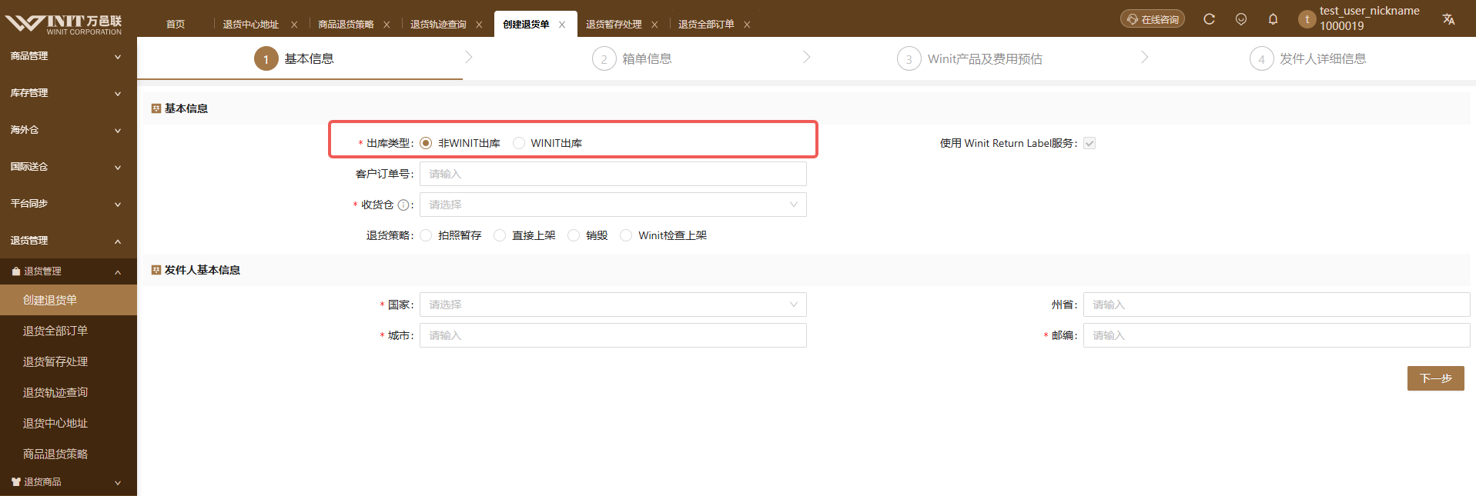Close the 退货中心地址 tab
The height and width of the screenshot is (496, 1476).
pos(294,25)
